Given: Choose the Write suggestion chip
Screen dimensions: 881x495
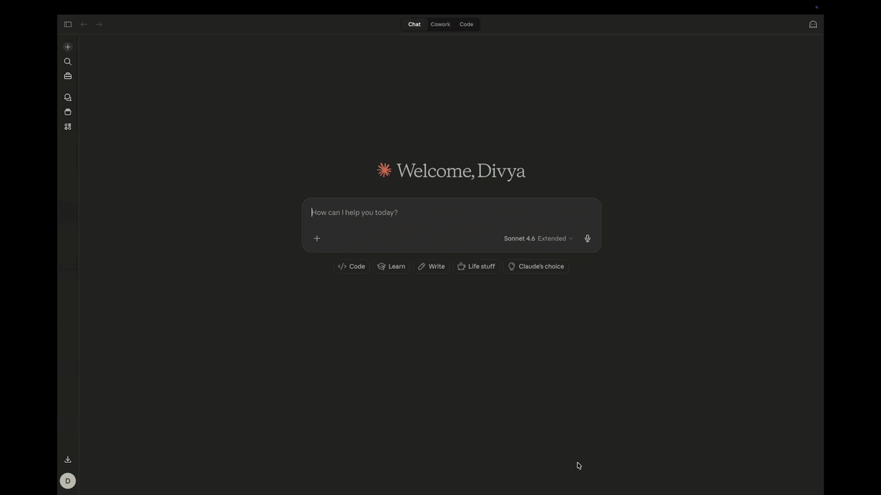Looking at the screenshot, I should (432, 266).
